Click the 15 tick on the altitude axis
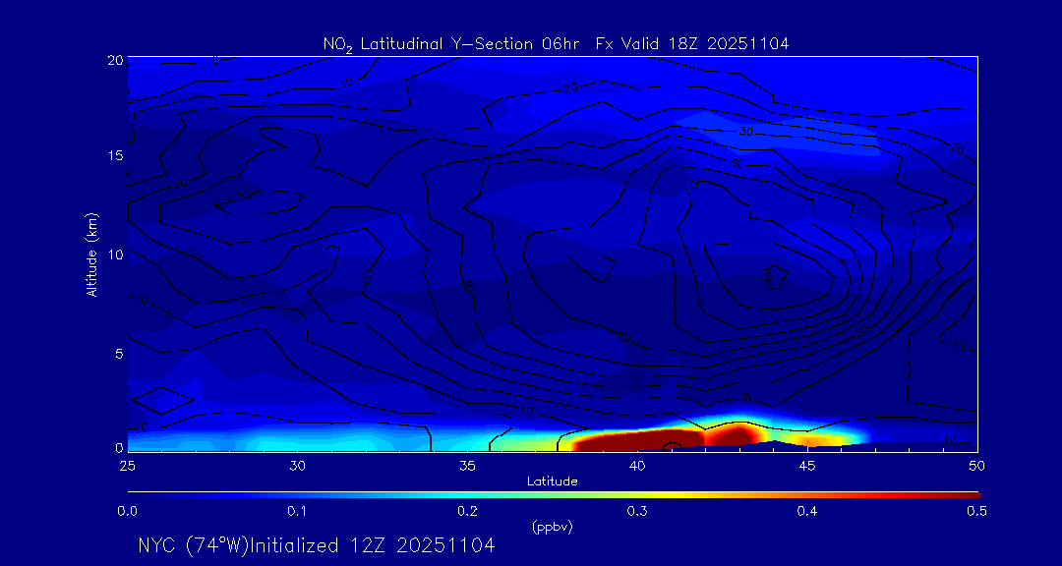This screenshot has width=1062, height=566. point(112,156)
